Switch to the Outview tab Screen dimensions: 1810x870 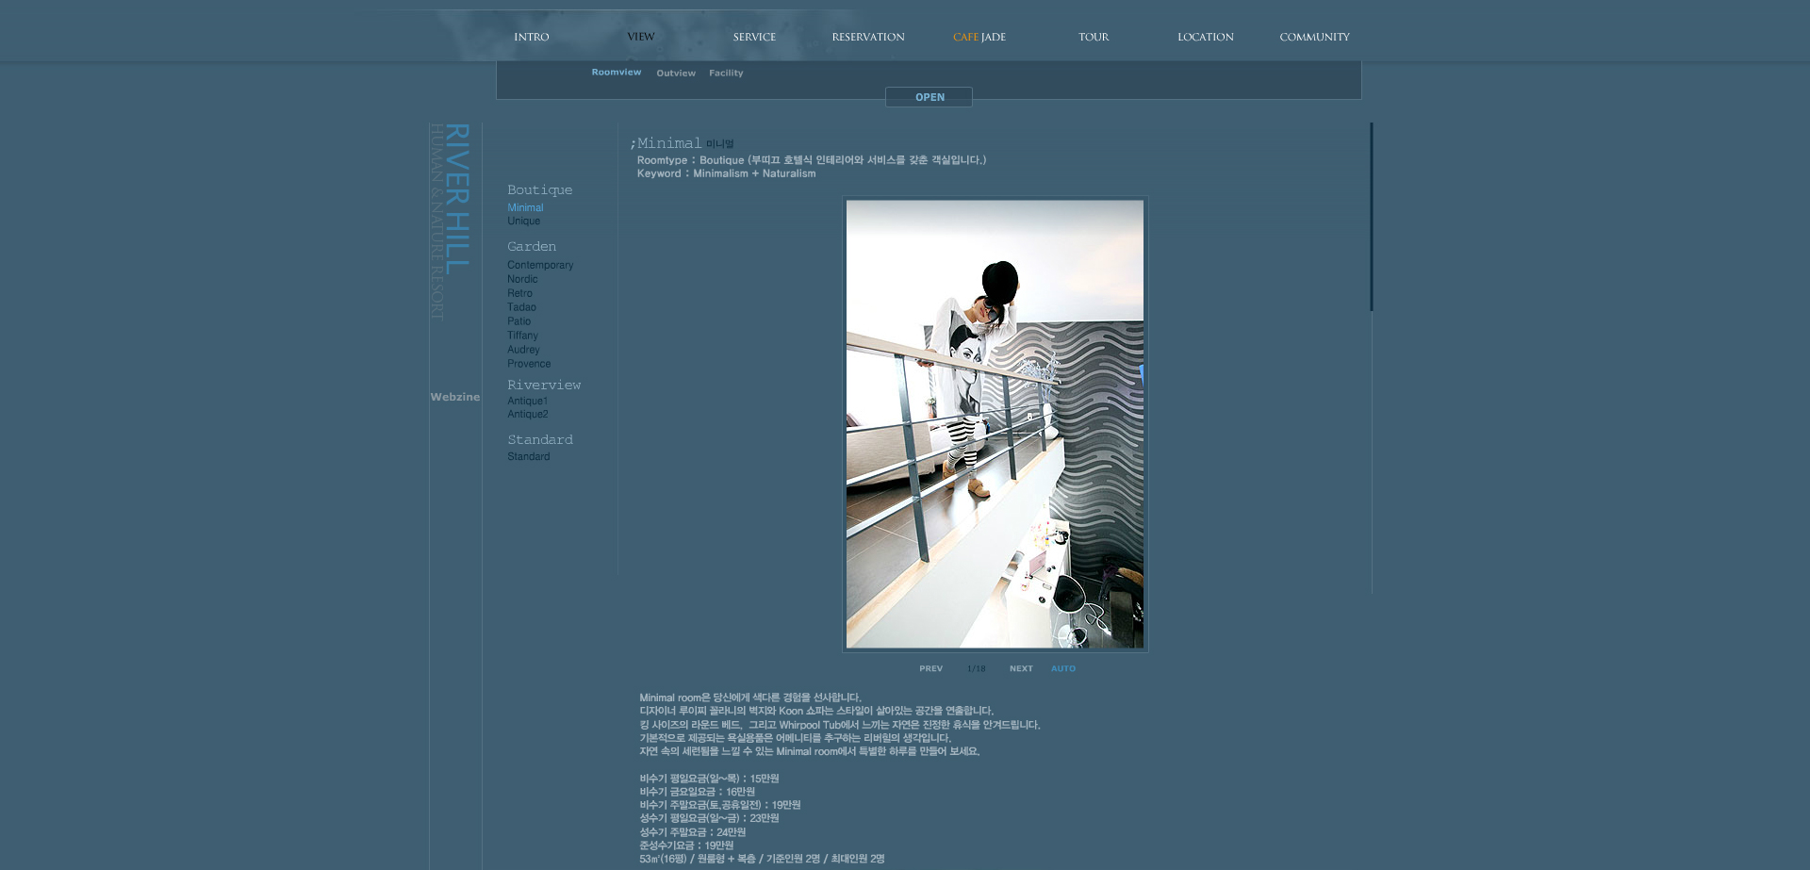pyautogui.click(x=676, y=73)
